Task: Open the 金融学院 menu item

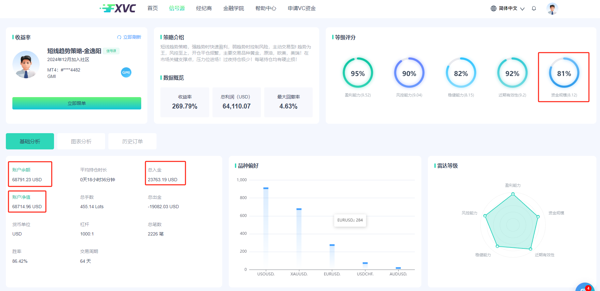Action: pos(233,8)
